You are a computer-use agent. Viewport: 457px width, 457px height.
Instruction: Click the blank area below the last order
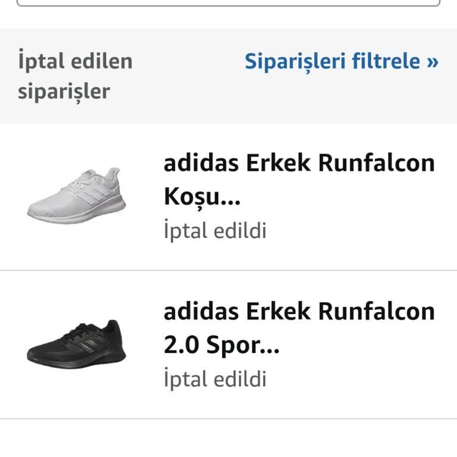point(228,439)
